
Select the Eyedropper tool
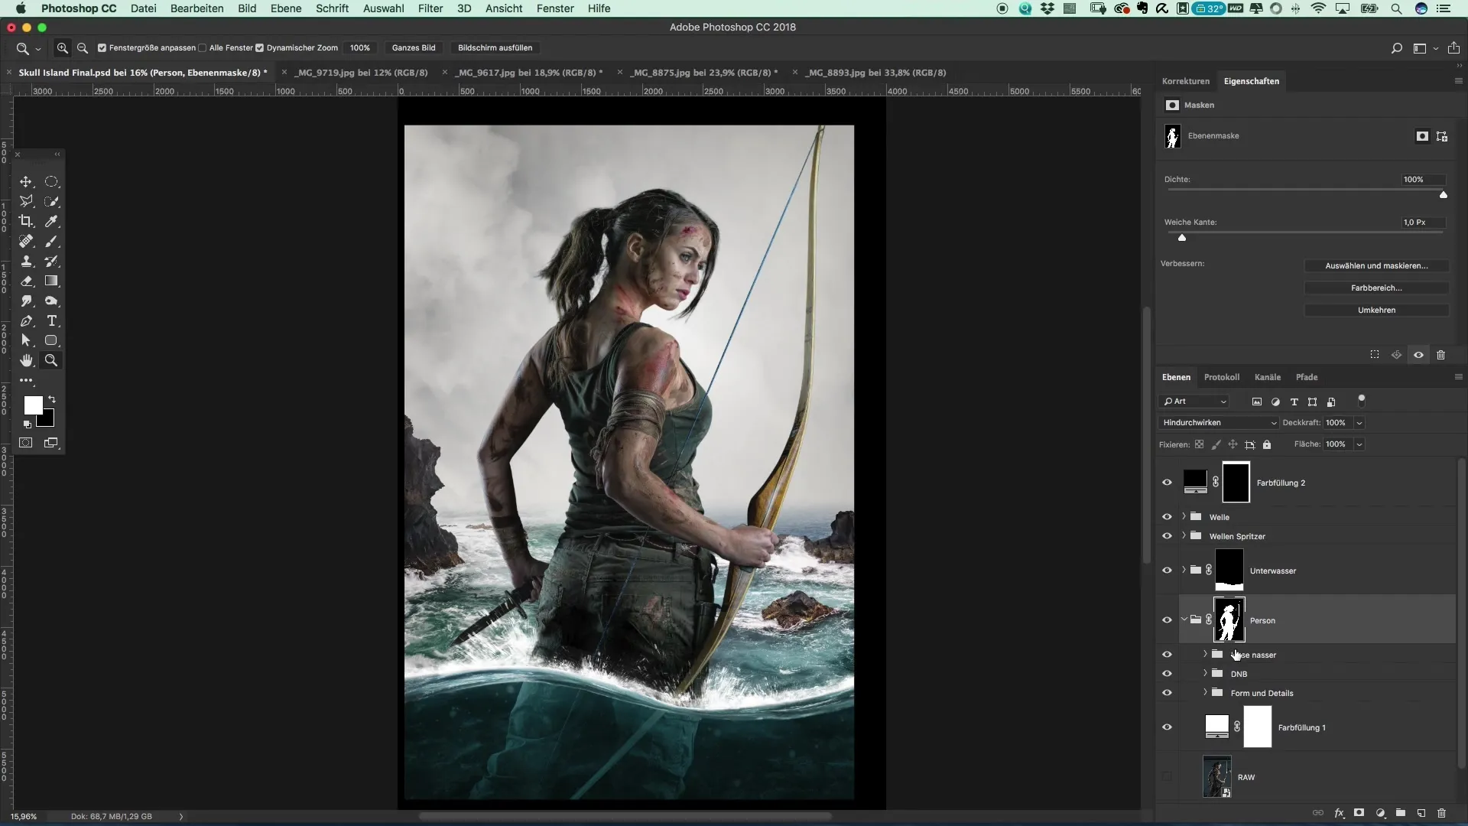(x=51, y=222)
